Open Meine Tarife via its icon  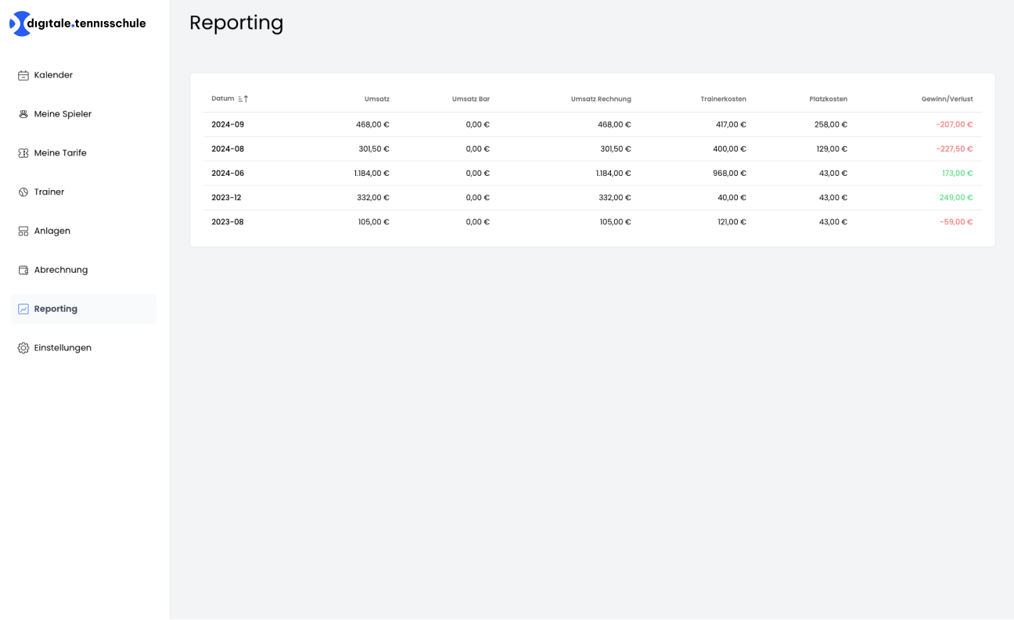23,152
